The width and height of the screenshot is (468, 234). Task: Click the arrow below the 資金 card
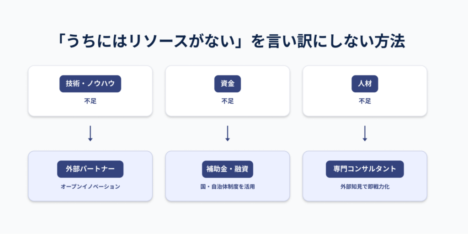228,133
